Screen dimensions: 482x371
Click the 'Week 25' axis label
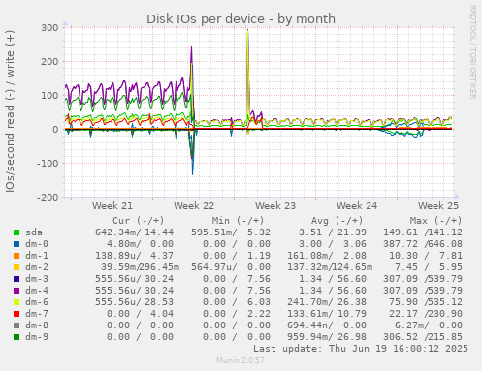438,206
